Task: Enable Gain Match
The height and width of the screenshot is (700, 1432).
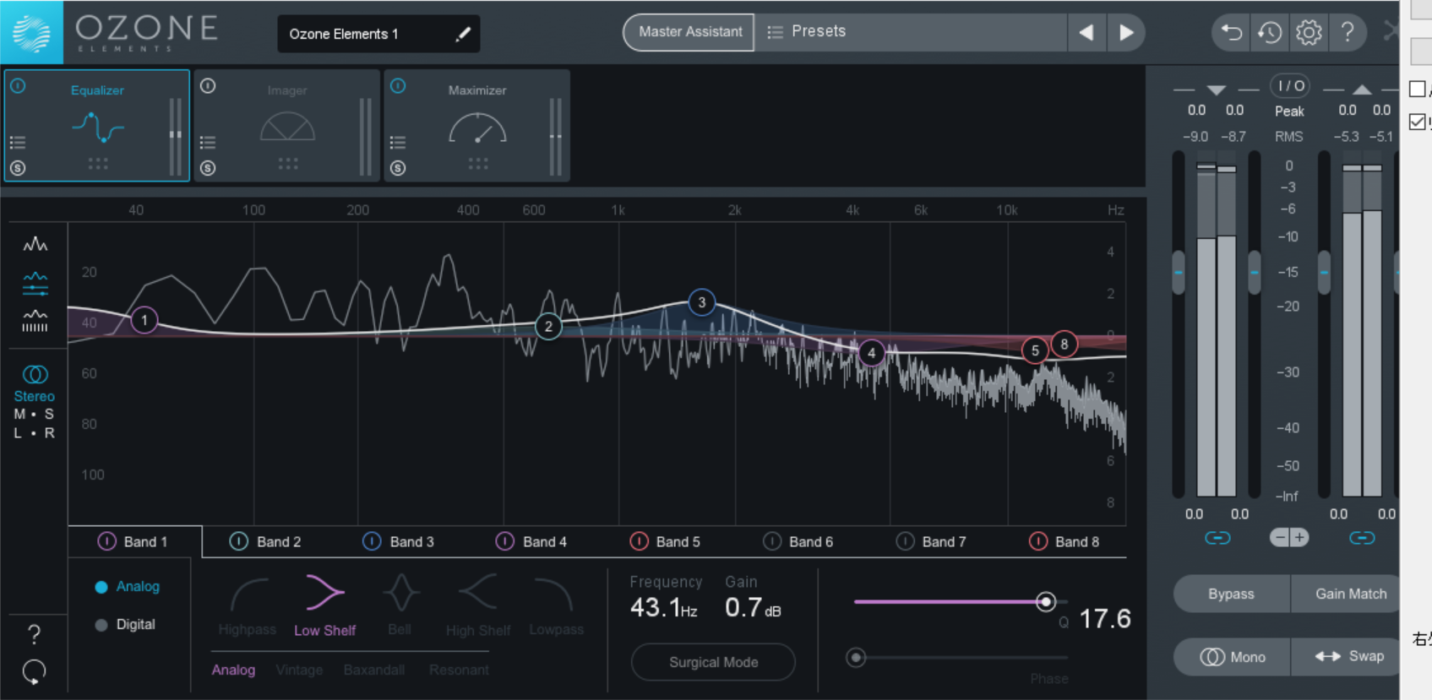Action: click(x=1345, y=594)
